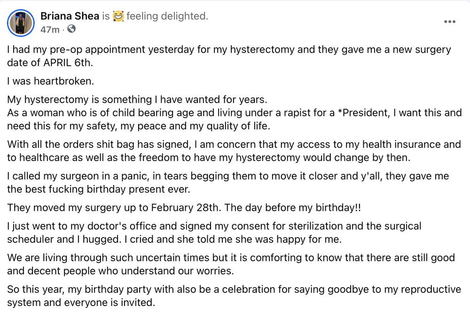Click the 'We are living through' paragraph
Image resolution: width=470 pixels, height=313 pixels.
coord(231,264)
